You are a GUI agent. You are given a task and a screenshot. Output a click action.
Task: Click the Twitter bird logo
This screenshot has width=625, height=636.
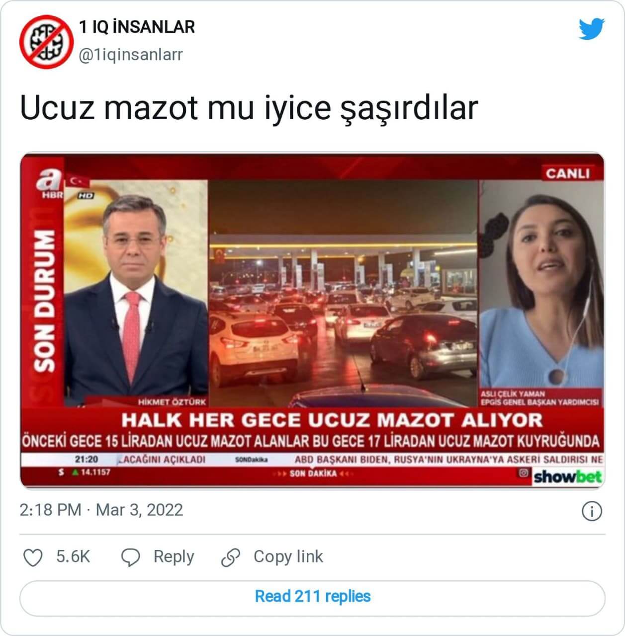point(592,29)
